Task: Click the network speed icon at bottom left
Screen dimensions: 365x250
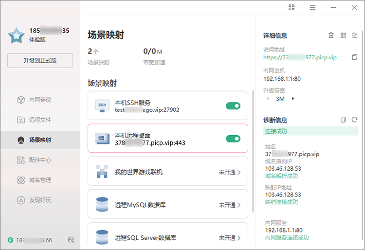Action: 71,240
